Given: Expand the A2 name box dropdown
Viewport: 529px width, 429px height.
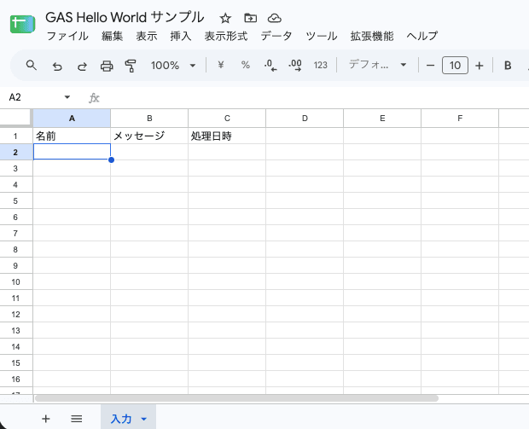Looking at the screenshot, I should coord(67,97).
